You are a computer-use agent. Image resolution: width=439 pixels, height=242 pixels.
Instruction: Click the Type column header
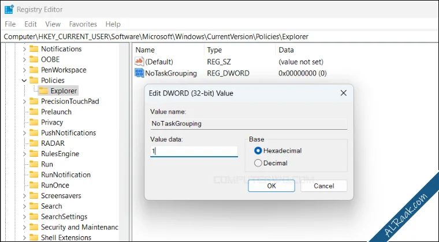tap(214, 50)
